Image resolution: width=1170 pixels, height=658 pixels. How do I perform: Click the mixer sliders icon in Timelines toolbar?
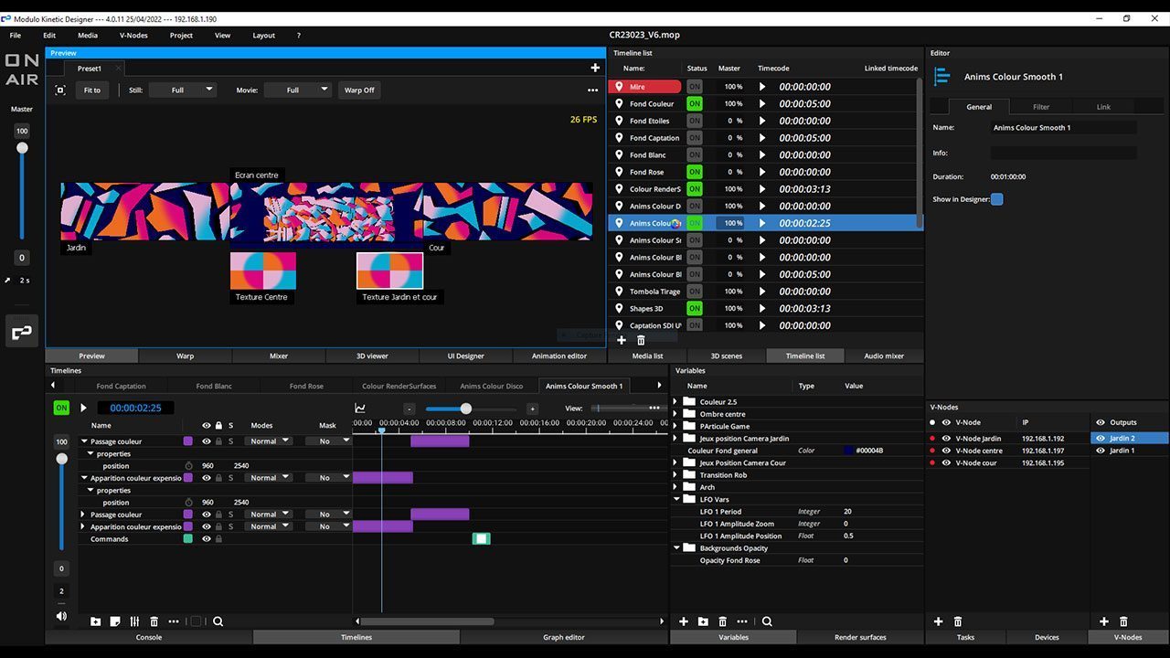pyautogui.click(x=134, y=621)
